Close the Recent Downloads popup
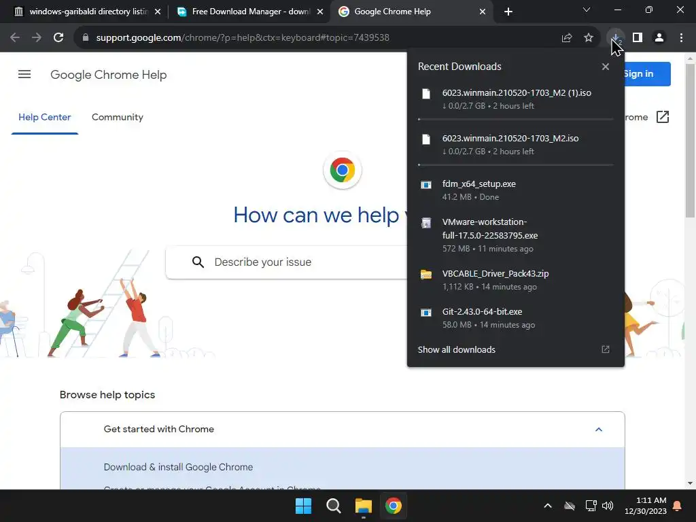Viewport: 696px width, 522px height. click(x=606, y=67)
